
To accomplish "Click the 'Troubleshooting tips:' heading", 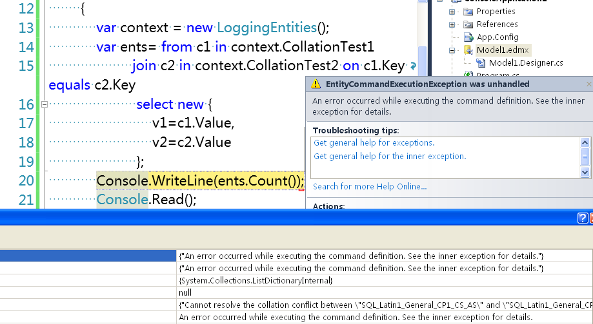I will click(356, 131).
